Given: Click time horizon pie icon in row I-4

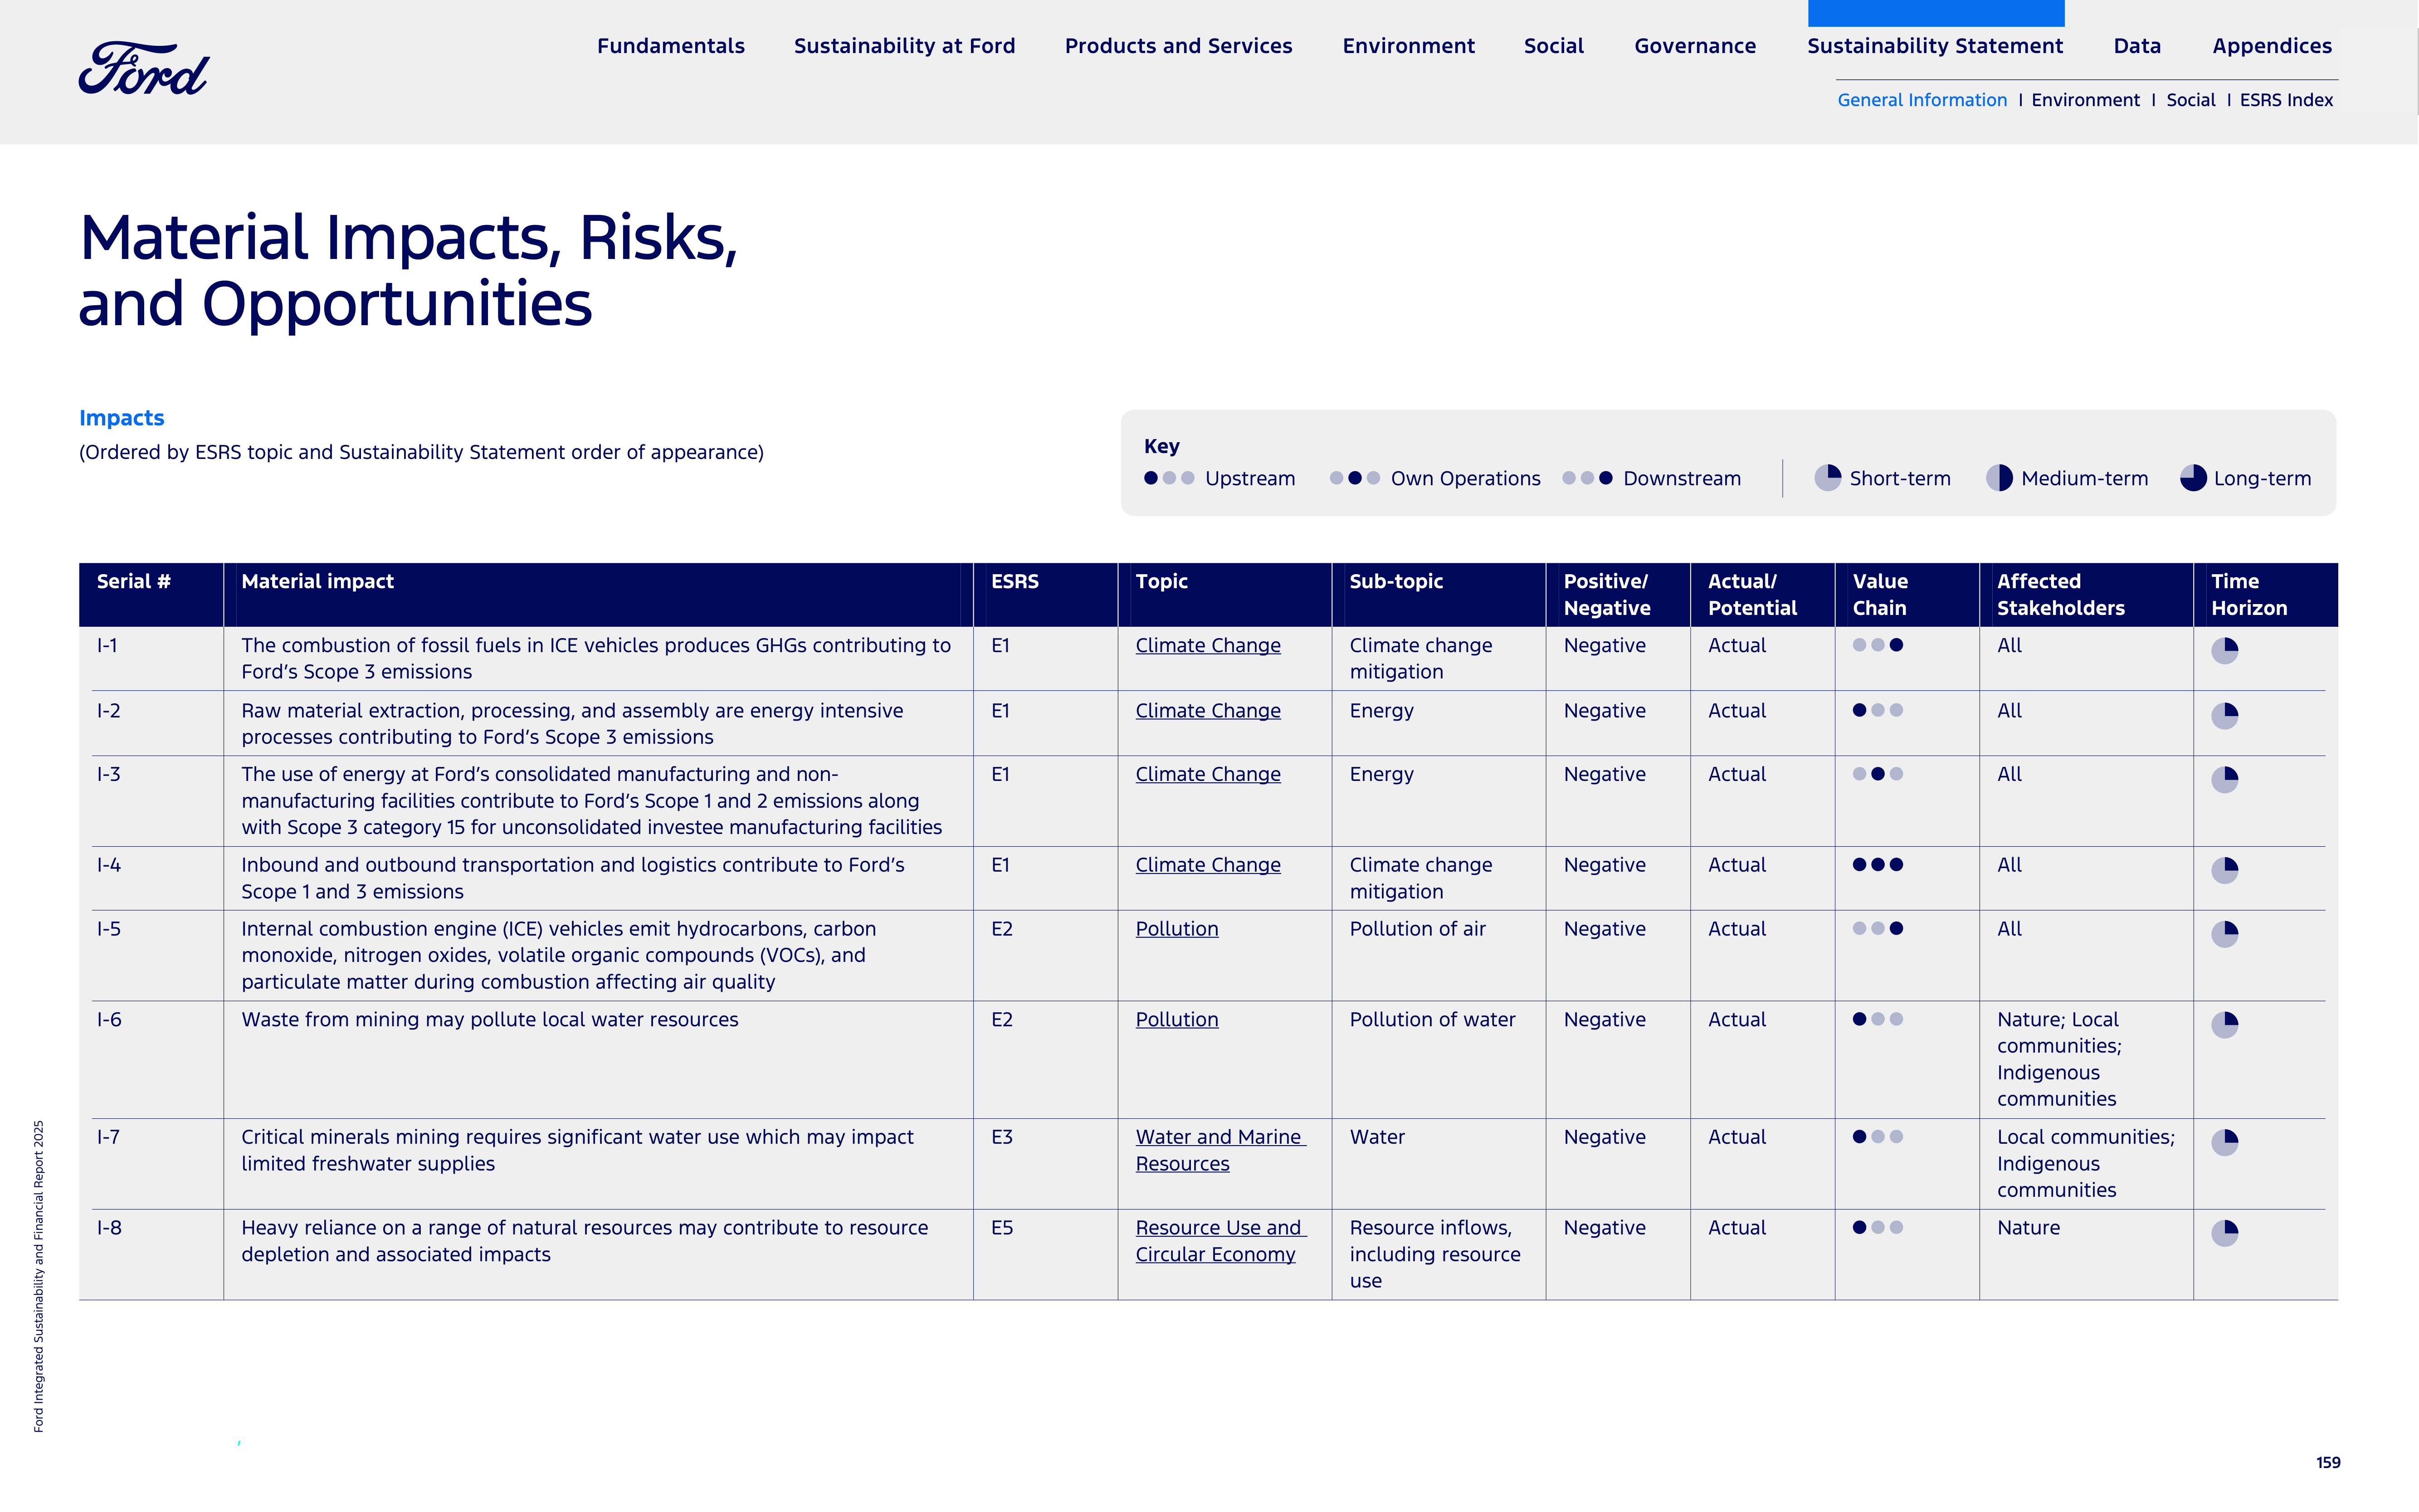Looking at the screenshot, I should pyautogui.click(x=2224, y=870).
